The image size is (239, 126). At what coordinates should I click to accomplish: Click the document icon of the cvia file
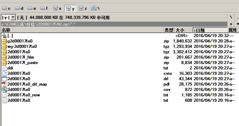(4, 73)
